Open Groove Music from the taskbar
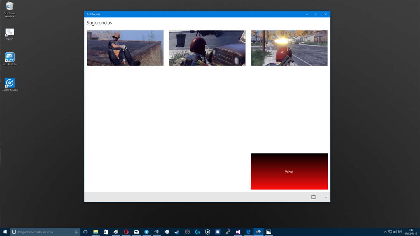 pos(208,232)
